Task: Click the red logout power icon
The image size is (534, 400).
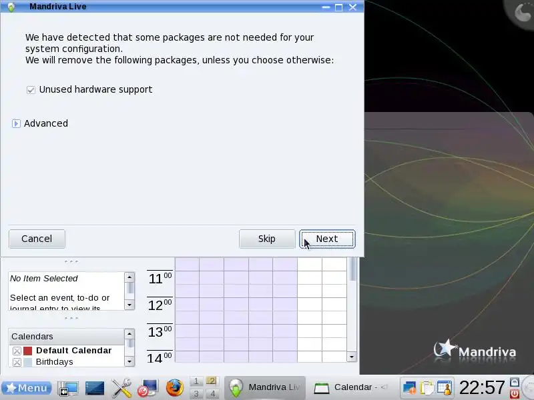Action: [x=514, y=393]
